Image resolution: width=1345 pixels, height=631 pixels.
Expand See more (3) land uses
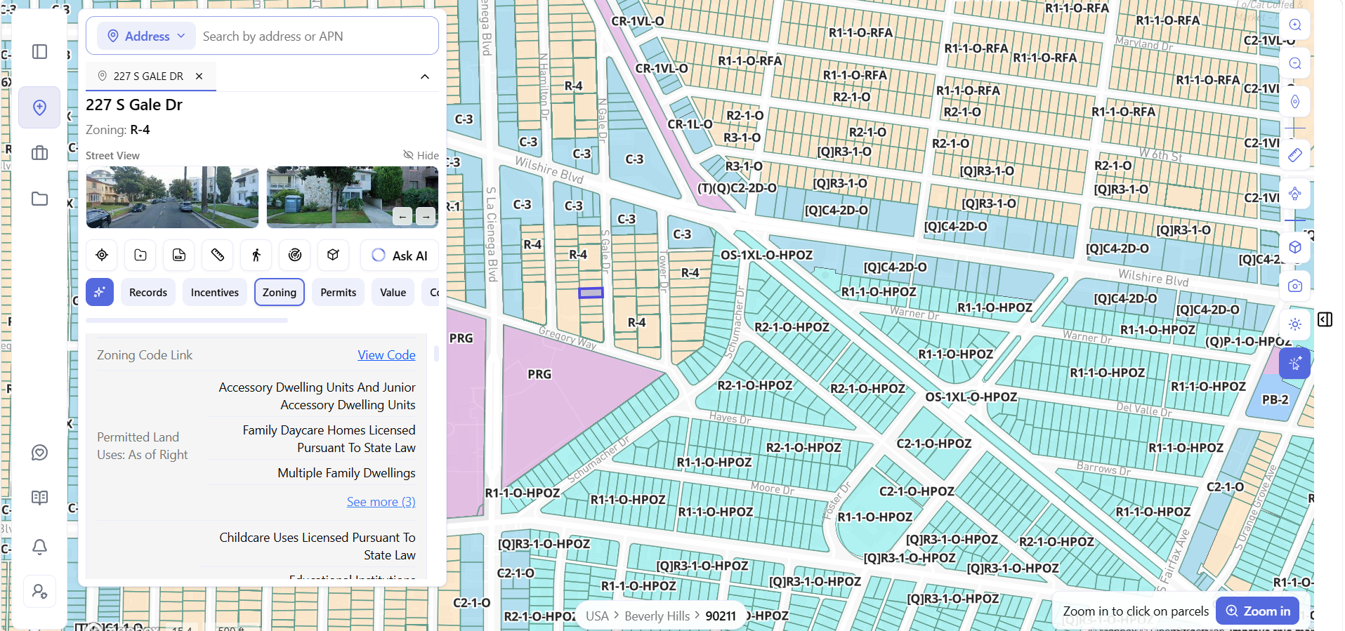(x=381, y=502)
